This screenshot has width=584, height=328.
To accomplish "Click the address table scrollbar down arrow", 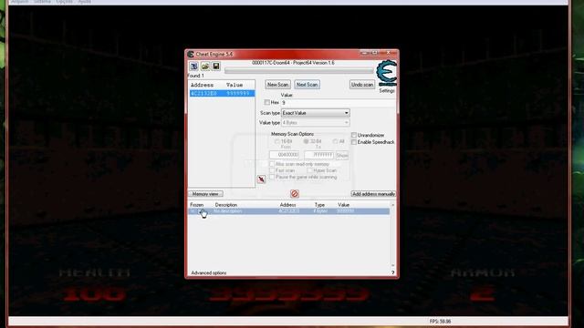I will click(392, 265).
